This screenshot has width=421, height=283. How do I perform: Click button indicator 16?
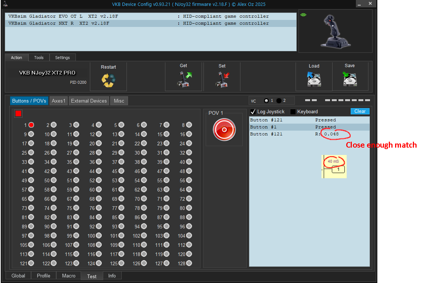coord(189,134)
